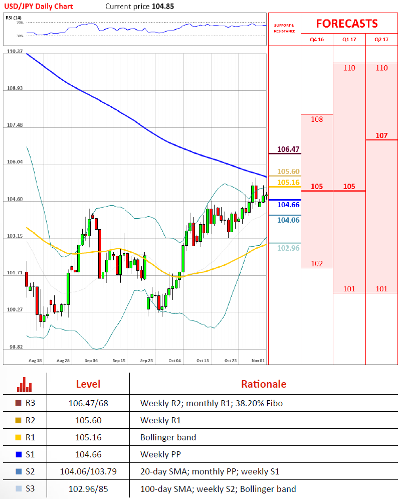Select the 'USD/JPY Daily Chart' title
Viewport: 400px width, 499px height.
click(39, 7)
